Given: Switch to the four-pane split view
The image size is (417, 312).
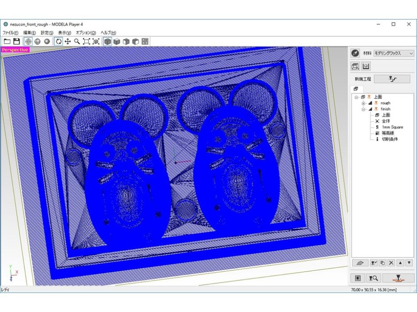Looking at the screenshot, I should tap(145, 42).
